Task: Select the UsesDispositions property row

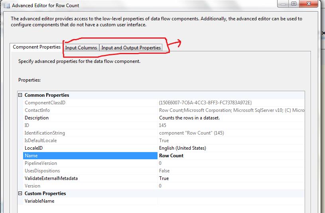Action: pos(41,171)
